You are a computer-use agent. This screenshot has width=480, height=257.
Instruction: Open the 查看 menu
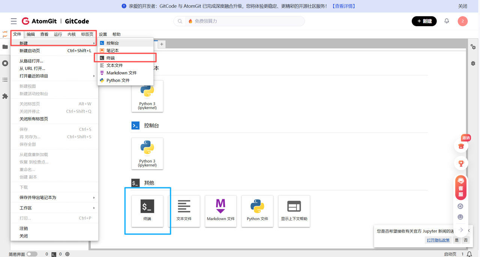[44, 34]
